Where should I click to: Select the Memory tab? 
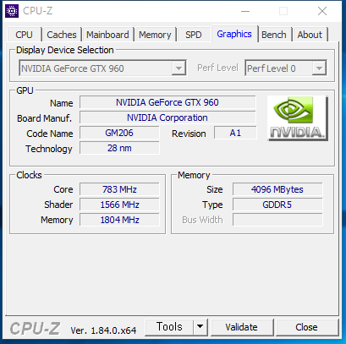[x=155, y=35]
